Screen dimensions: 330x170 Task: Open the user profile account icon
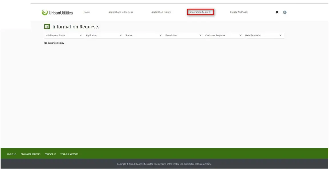pyautogui.click(x=285, y=12)
